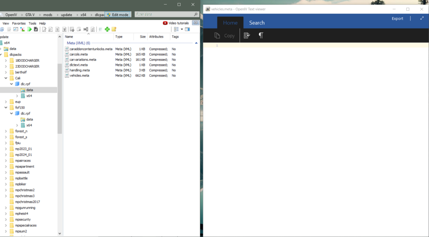Screen dimensions: 429x237
Task: Open the View menu
Action: point(6,23)
